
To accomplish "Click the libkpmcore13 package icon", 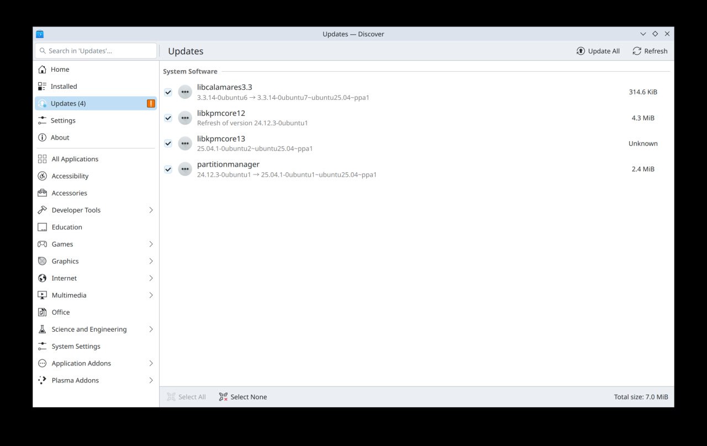I will pos(185,144).
